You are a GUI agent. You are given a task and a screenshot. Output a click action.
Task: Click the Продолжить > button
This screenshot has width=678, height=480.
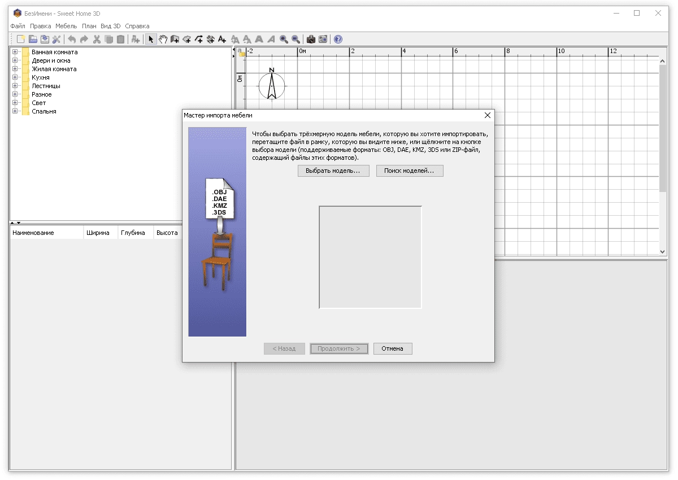339,348
